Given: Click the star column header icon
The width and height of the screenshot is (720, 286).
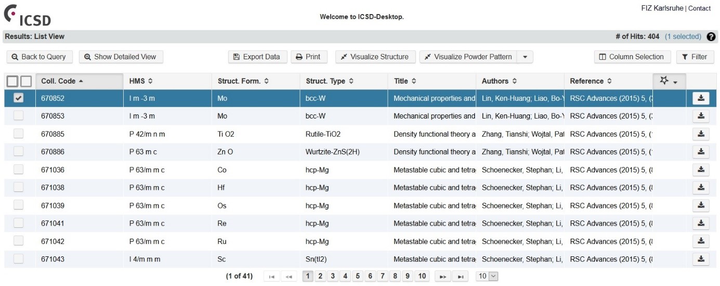Looking at the screenshot, I should [664, 81].
